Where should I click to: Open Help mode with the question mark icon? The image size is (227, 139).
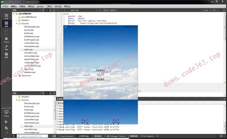pyautogui.click(x=6, y=55)
